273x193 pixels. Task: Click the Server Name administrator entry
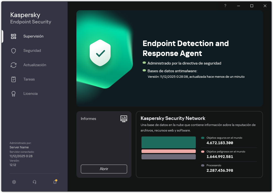[x=19, y=147]
